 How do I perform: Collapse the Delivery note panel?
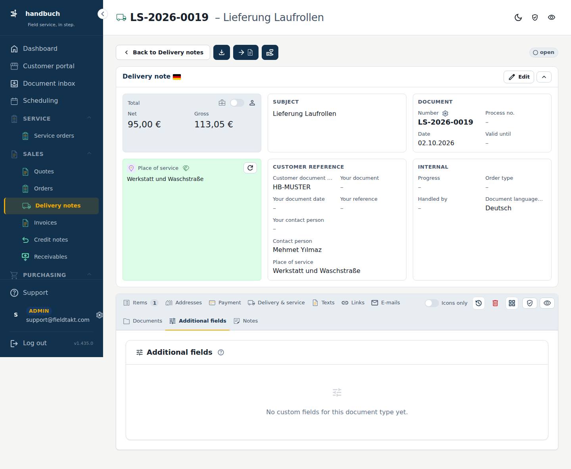point(544,77)
